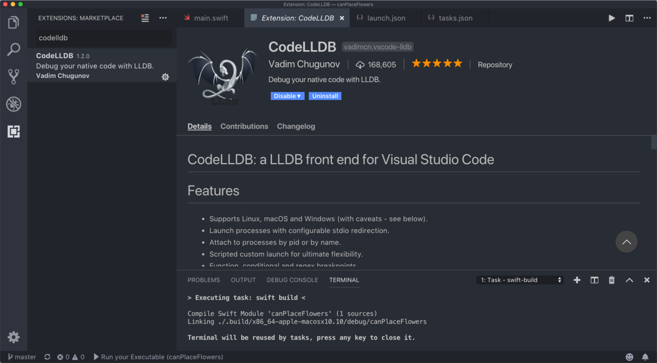
Task: Open the DEBUG CONSOLE panel tab
Action: coord(292,280)
